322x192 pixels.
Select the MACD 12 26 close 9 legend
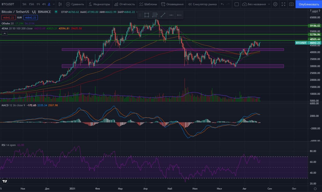click(x=13, y=105)
